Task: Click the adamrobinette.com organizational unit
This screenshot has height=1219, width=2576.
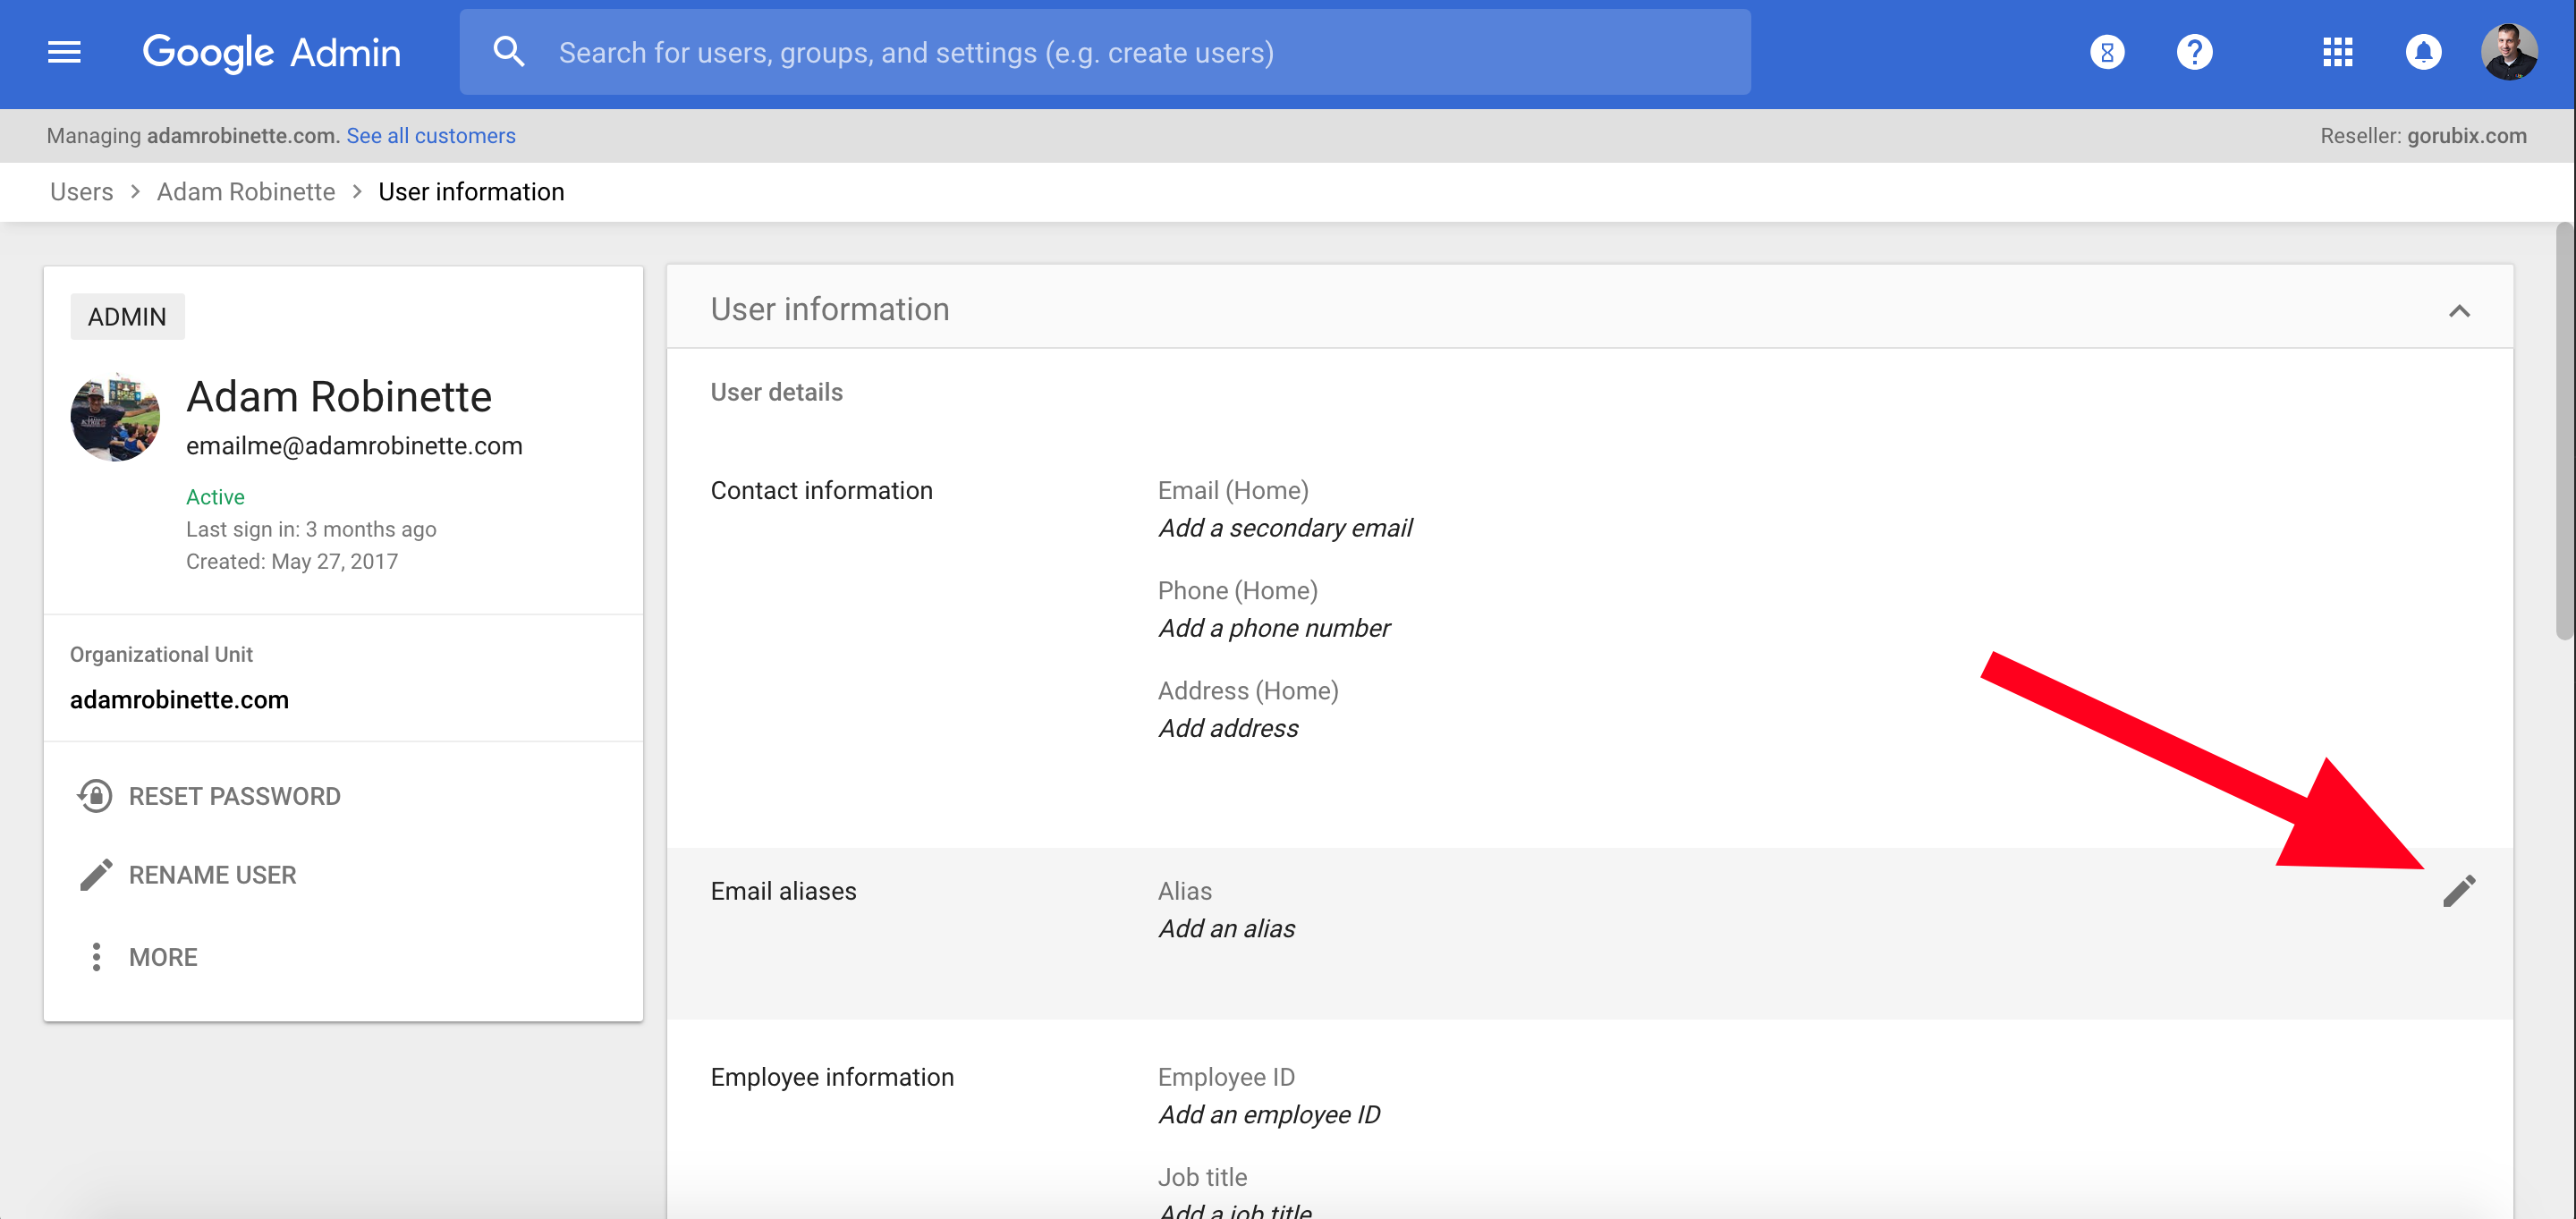Action: (179, 700)
